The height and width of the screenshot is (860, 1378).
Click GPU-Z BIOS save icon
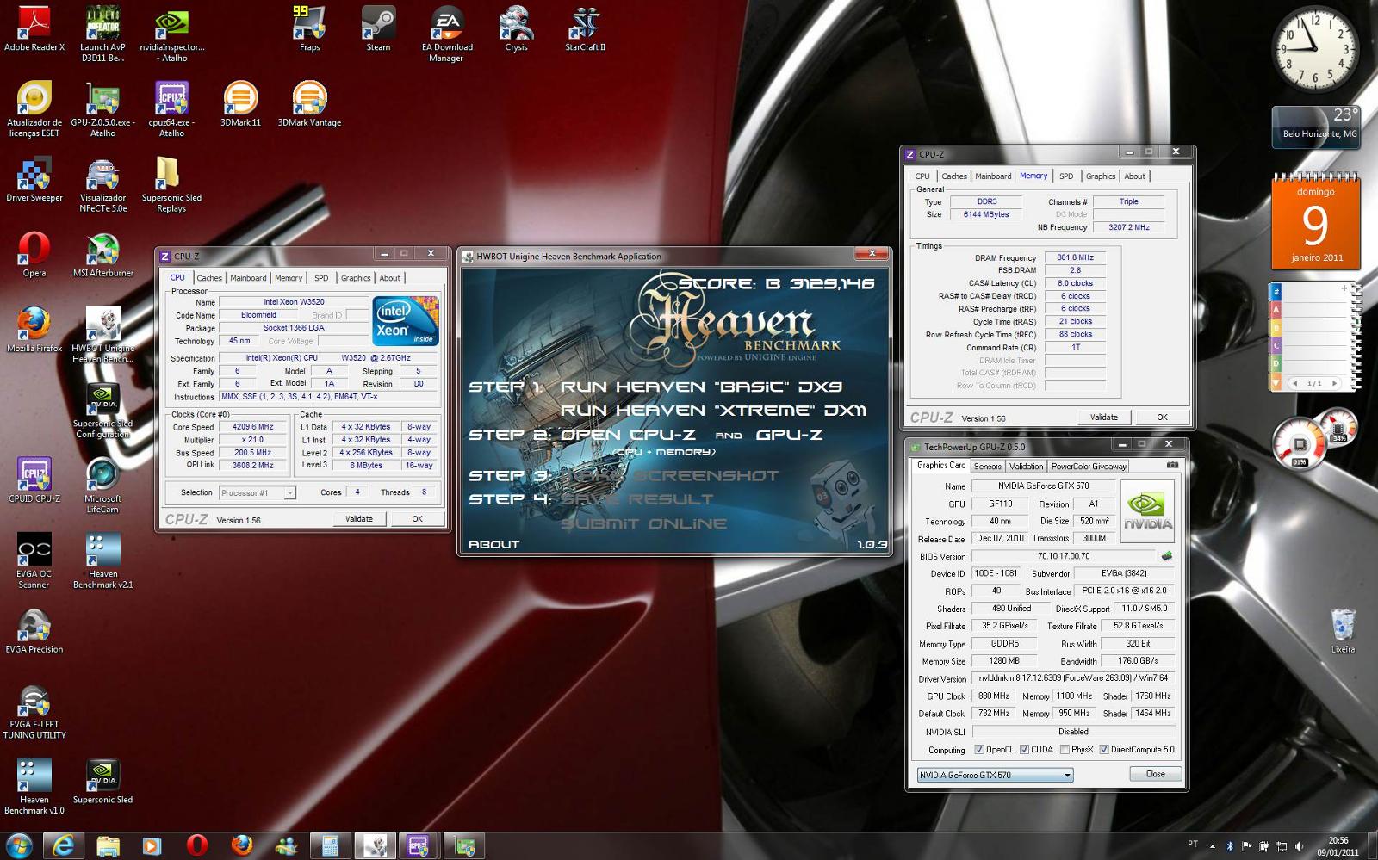click(x=1167, y=556)
